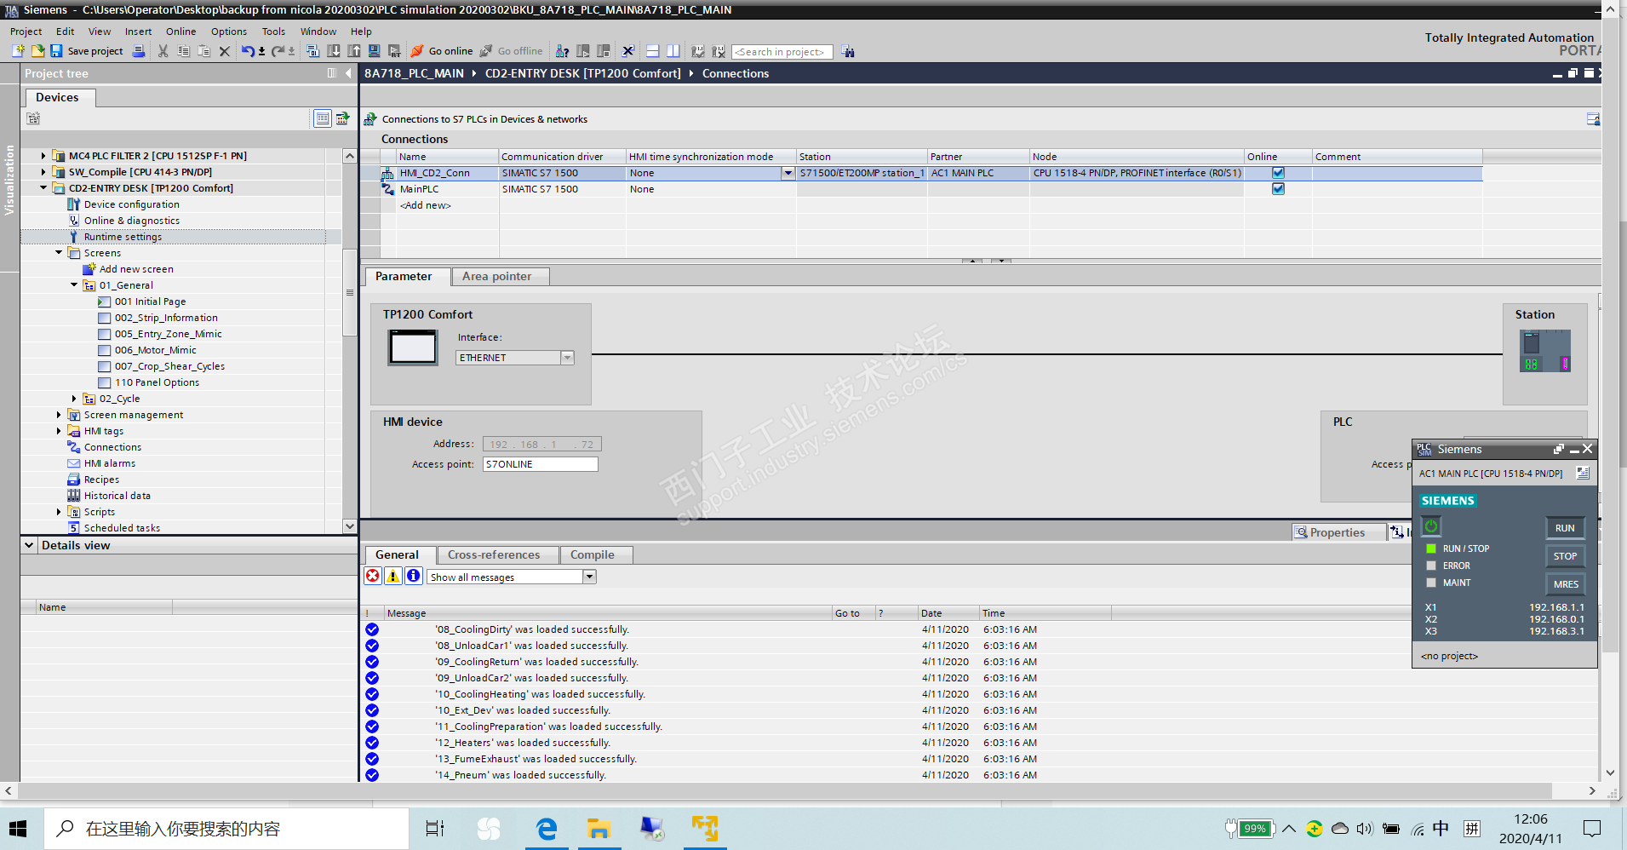Click the Cross-reference X icon in toolbar

coord(628,51)
